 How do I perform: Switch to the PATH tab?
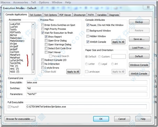tap(91, 15)
